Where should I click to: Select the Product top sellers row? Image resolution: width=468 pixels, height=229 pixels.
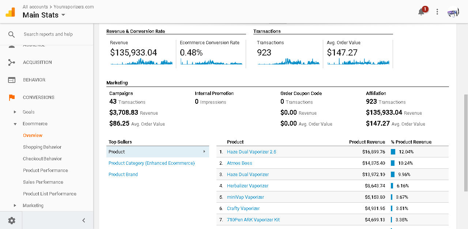click(x=158, y=152)
